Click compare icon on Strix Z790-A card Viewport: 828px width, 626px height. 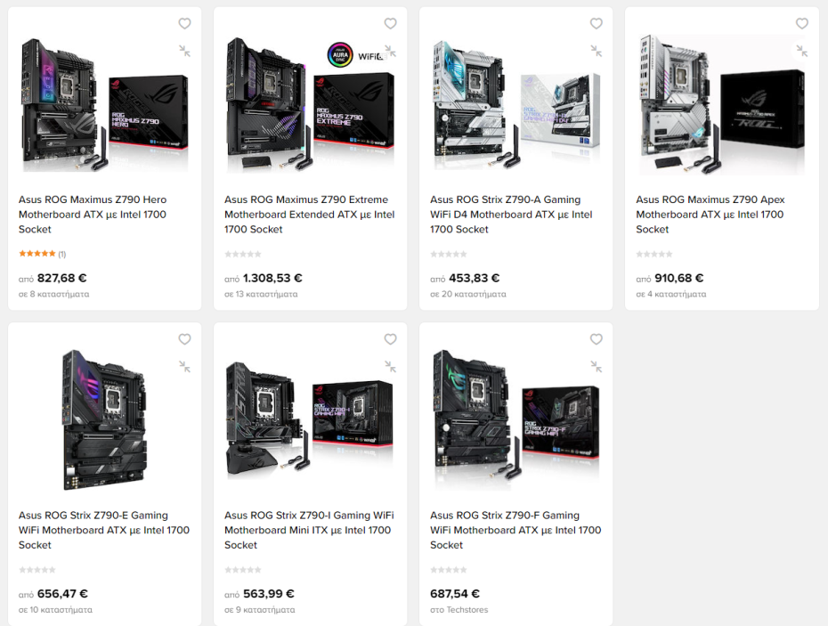tap(597, 52)
